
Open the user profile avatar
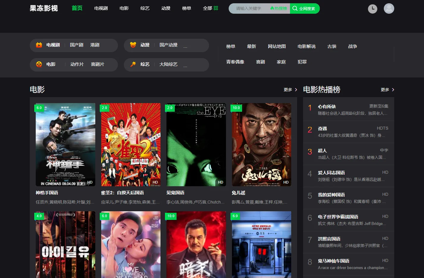389,9
